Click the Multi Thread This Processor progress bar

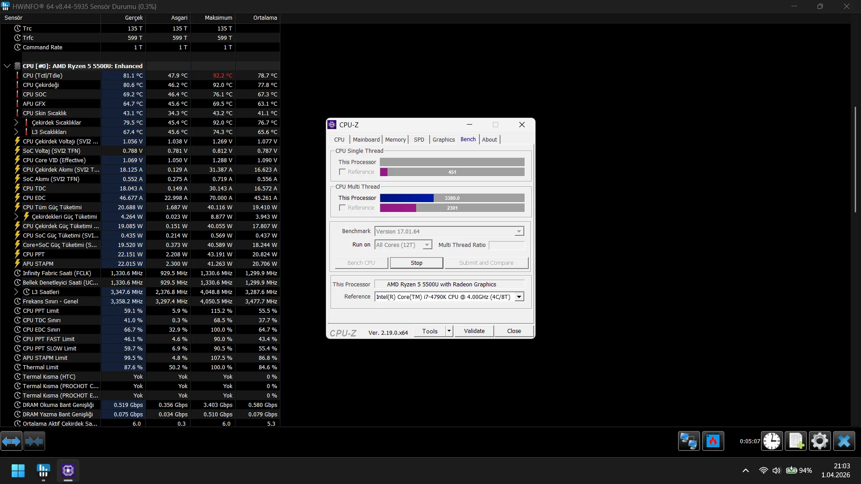tap(452, 198)
